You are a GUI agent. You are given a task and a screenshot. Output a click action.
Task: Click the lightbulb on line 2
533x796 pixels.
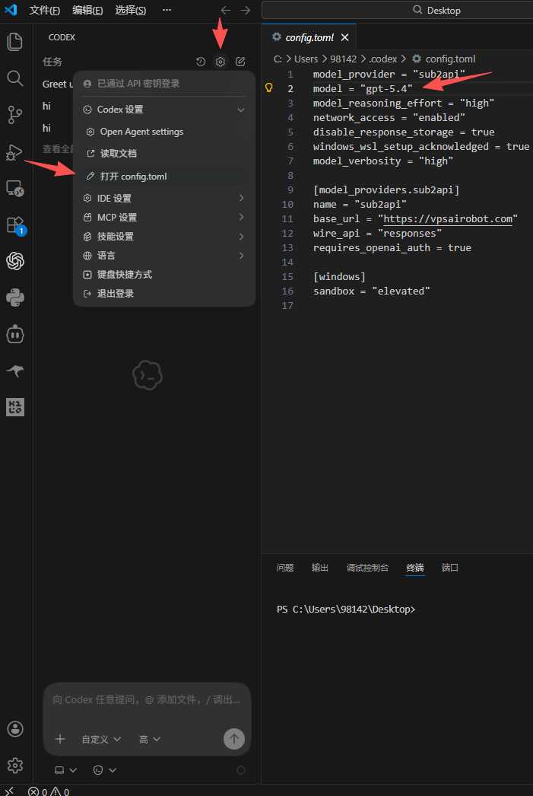coord(269,88)
